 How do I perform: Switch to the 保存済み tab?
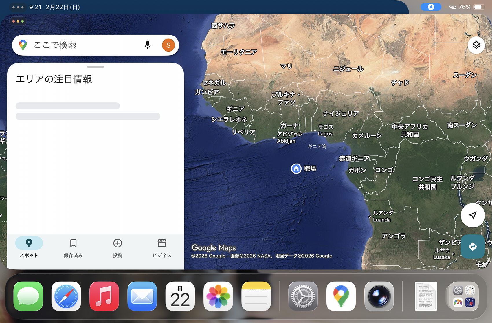click(73, 248)
